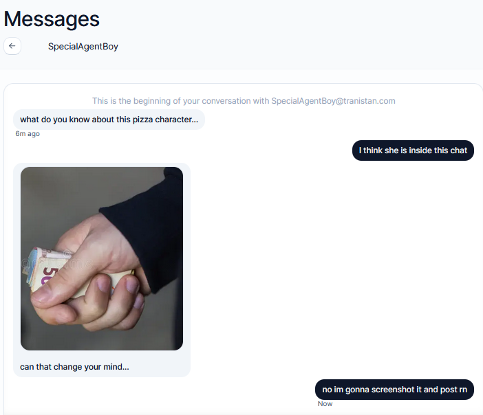The height and width of the screenshot is (415, 483).
Task: Click the watermark on the cash photo
Action: [x=57, y=263]
